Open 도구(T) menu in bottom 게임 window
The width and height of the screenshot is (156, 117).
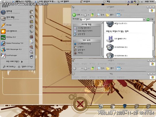(112, 77)
